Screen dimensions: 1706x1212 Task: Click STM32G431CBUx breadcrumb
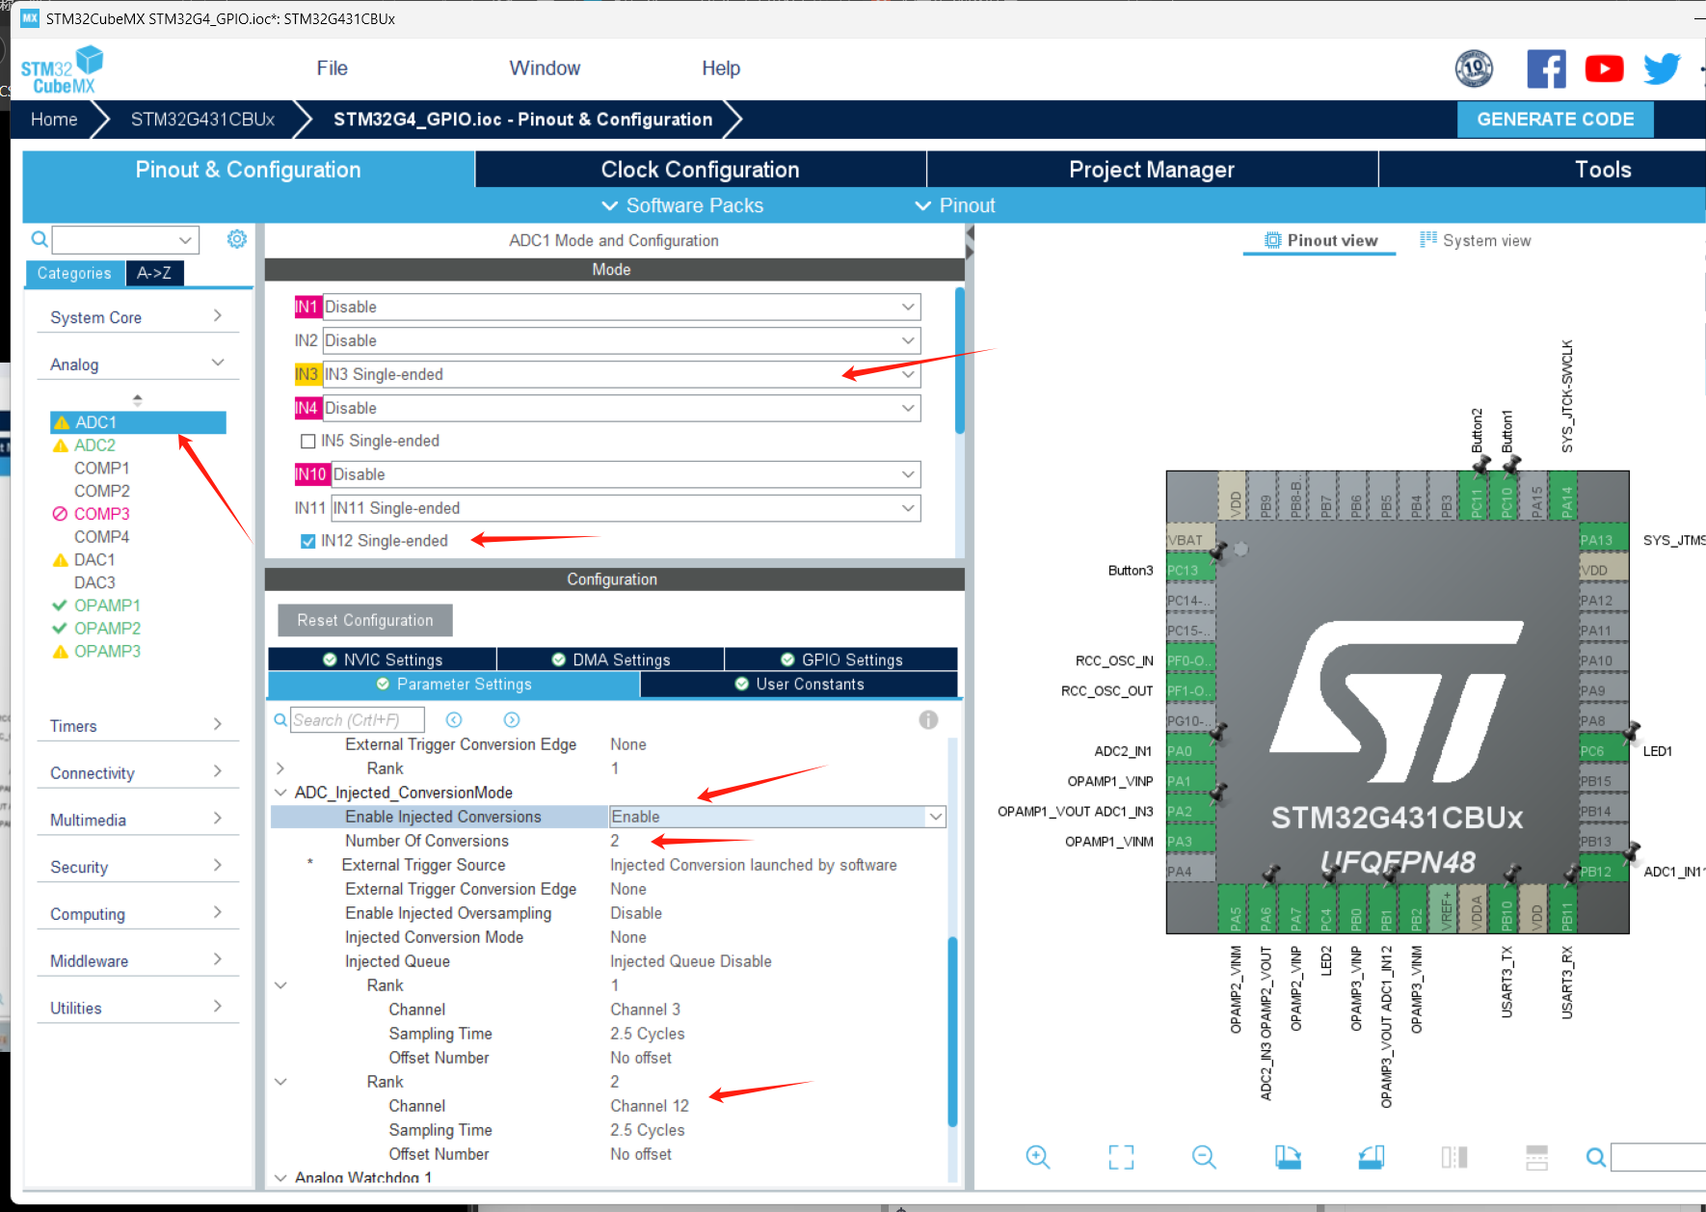[x=202, y=120]
